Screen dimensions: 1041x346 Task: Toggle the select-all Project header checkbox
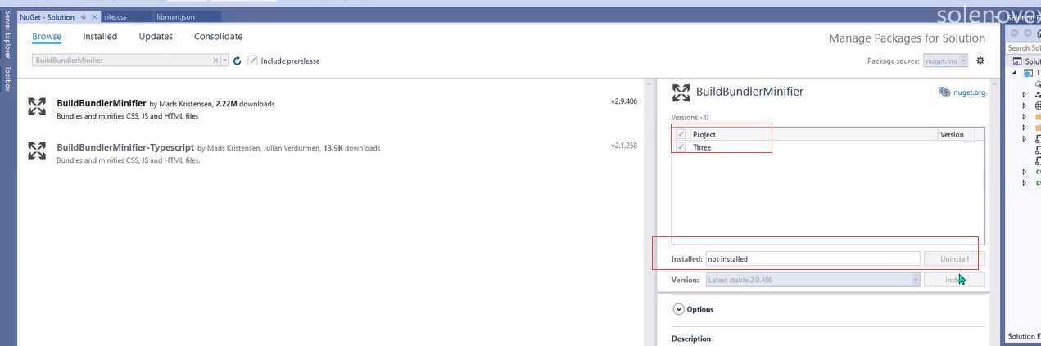click(681, 134)
